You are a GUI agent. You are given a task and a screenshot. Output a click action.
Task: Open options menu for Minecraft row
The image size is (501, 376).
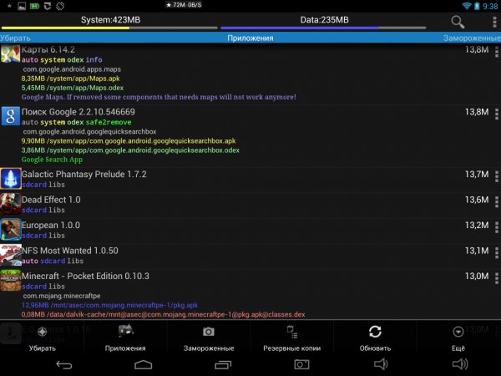point(496,278)
